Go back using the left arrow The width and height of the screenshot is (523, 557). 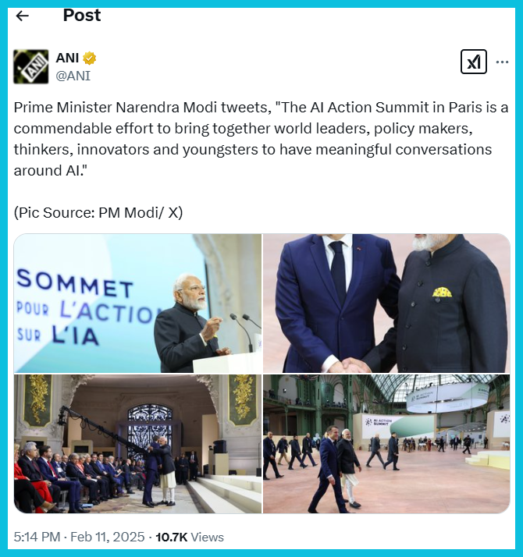(23, 16)
